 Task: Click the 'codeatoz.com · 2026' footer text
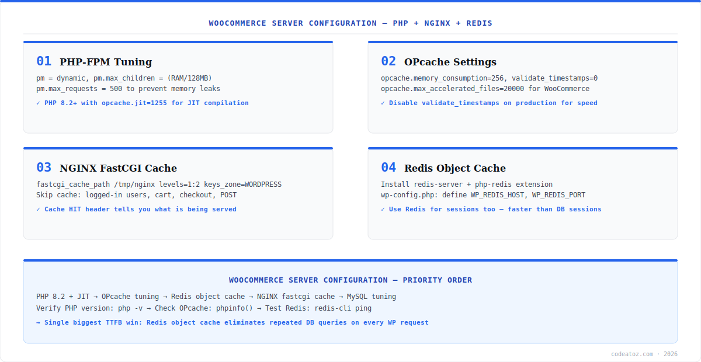click(x=644, y=354)
